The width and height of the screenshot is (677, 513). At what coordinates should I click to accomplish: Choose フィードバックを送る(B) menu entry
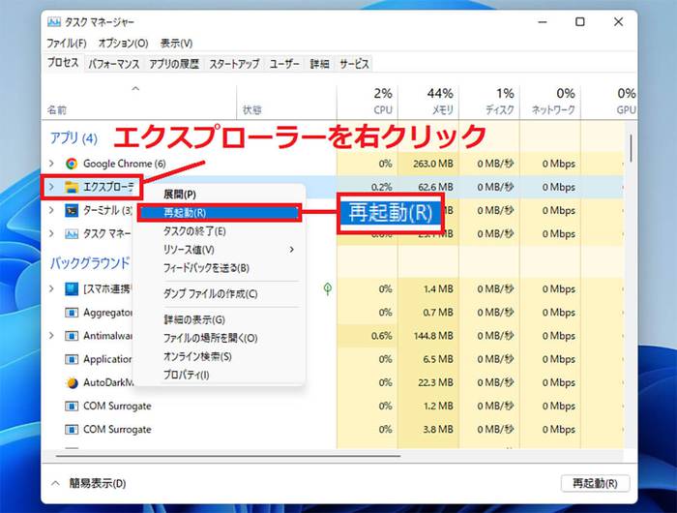coord(221,268)
